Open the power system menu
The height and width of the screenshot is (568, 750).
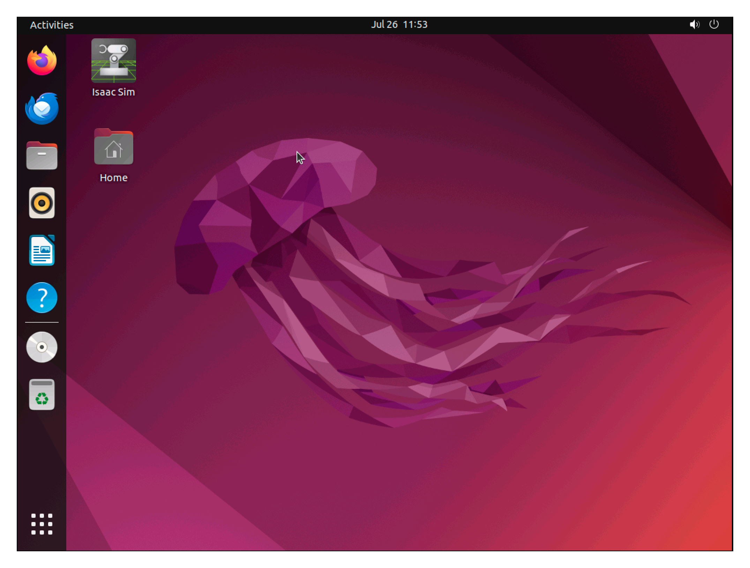714,24
